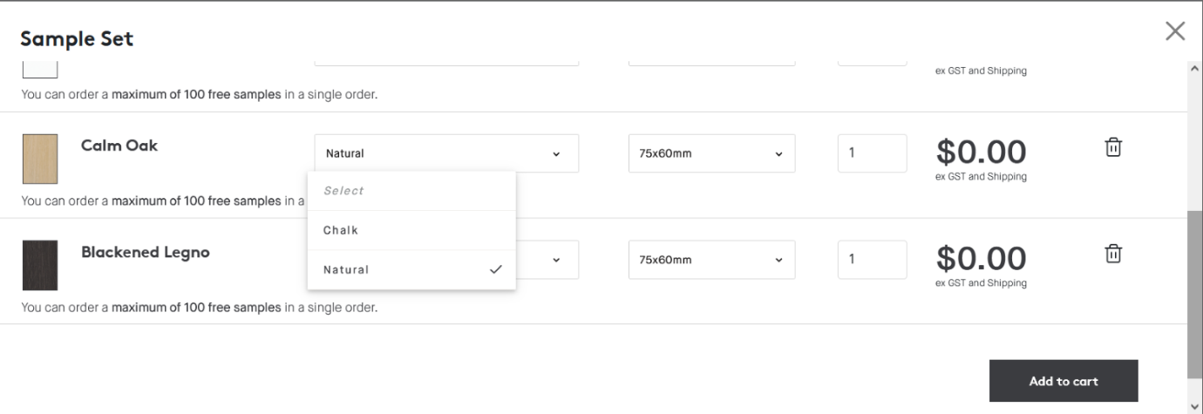Click the Calm Oak wood swatch thumbnail

[x=40, y=159]
